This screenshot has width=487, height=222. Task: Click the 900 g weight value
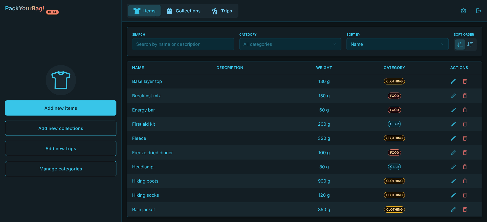click(x=324, y=181)
